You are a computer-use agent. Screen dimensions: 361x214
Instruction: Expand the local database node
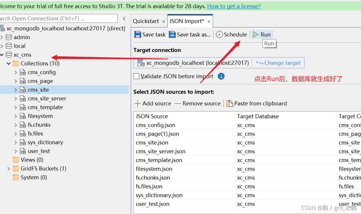point(2,46)
